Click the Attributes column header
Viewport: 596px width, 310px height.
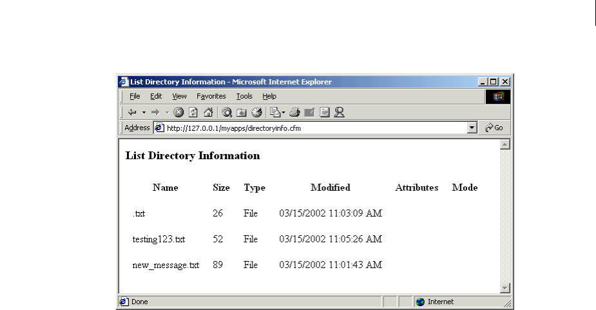(x=417, y=188)
